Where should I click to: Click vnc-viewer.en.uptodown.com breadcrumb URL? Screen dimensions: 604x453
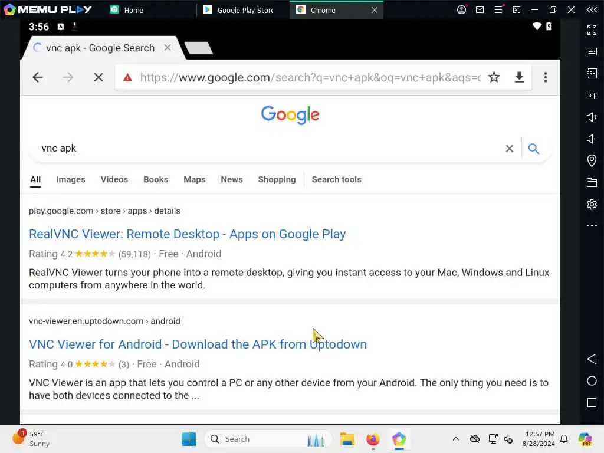click(x=104, y=321)
